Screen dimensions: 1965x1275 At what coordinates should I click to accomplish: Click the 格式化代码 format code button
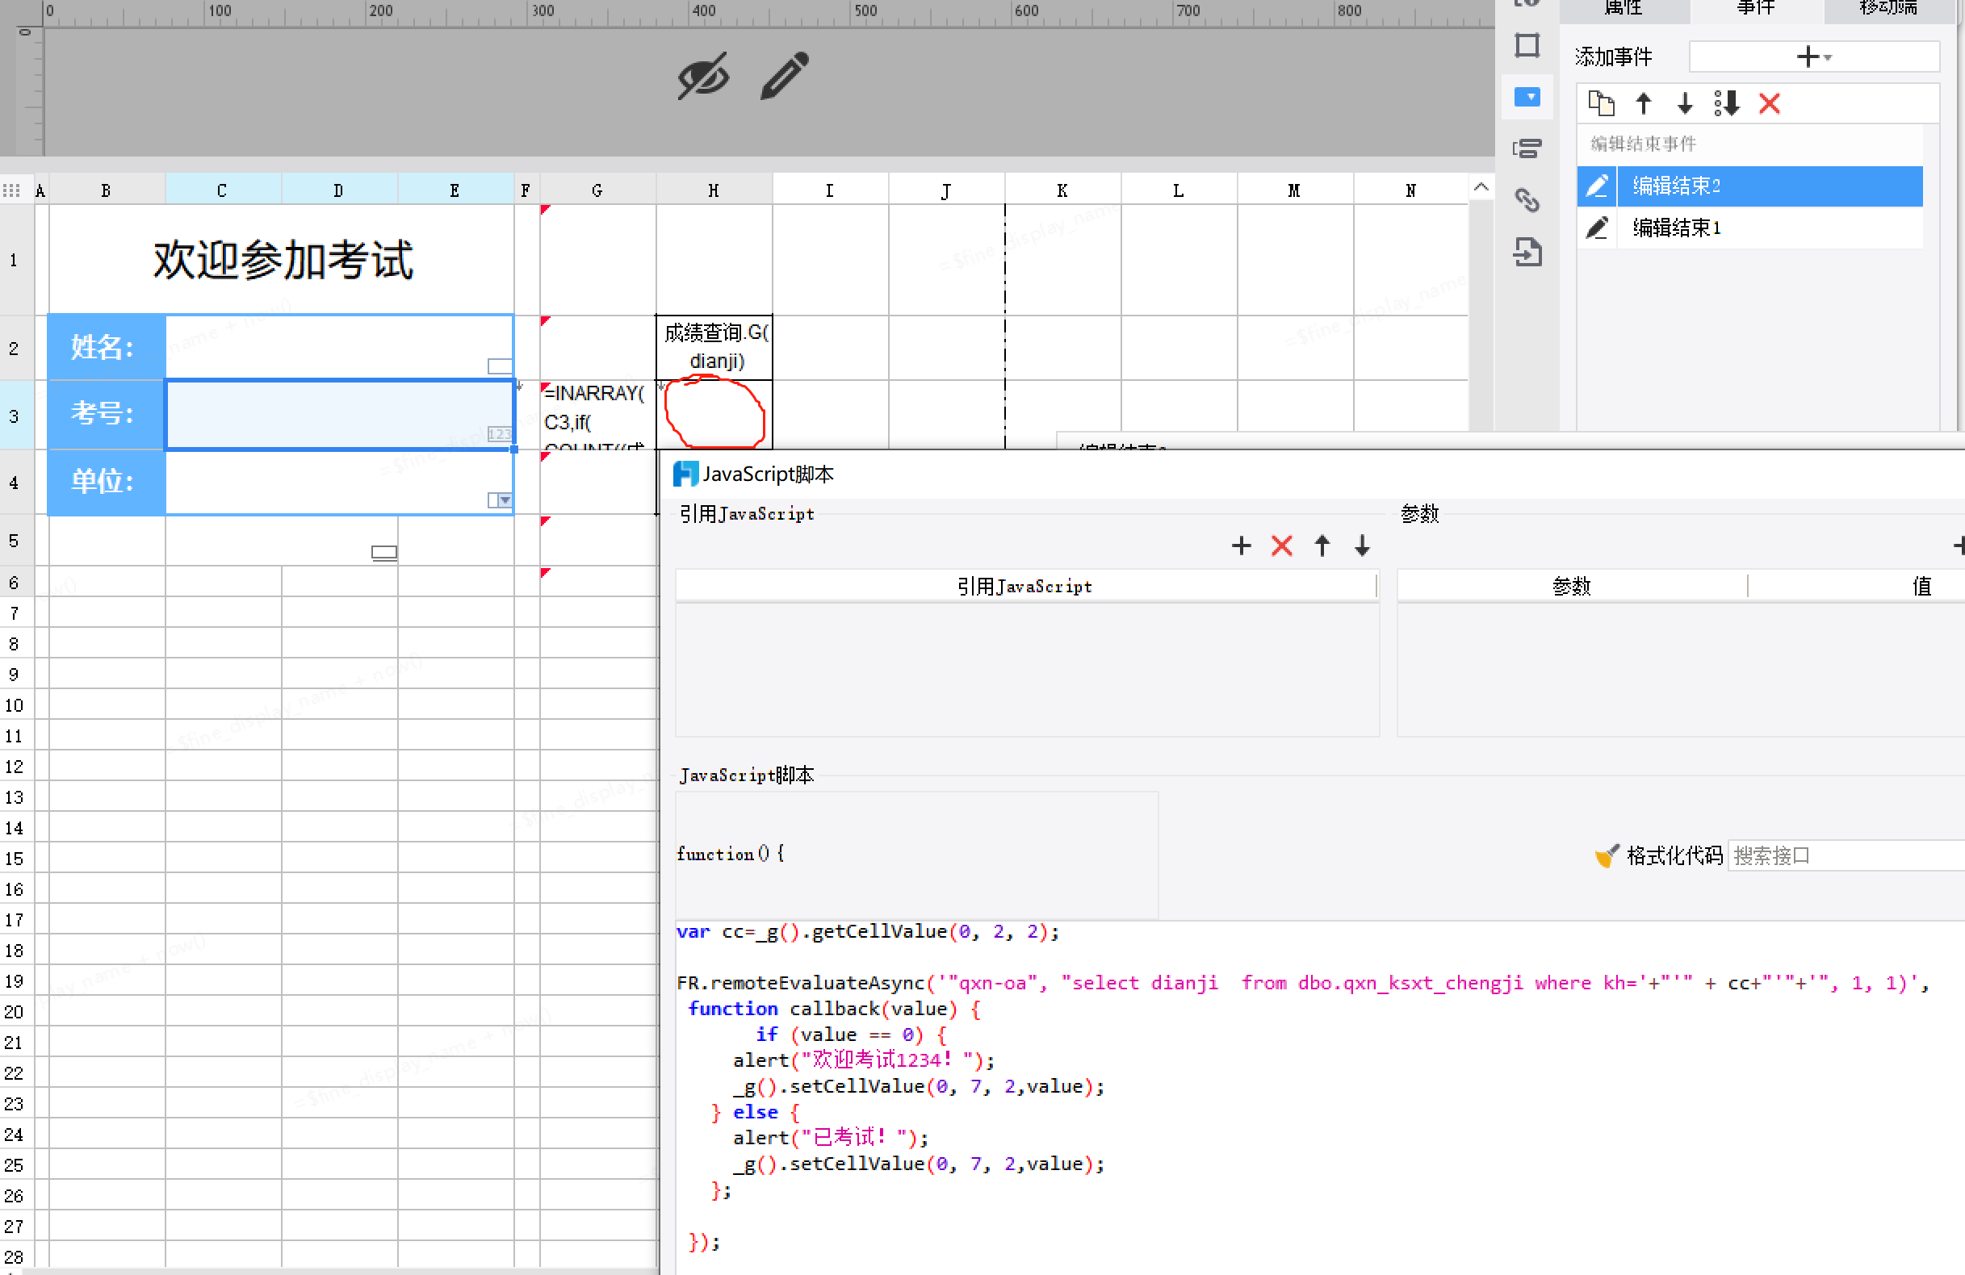tap(1659, 855)
